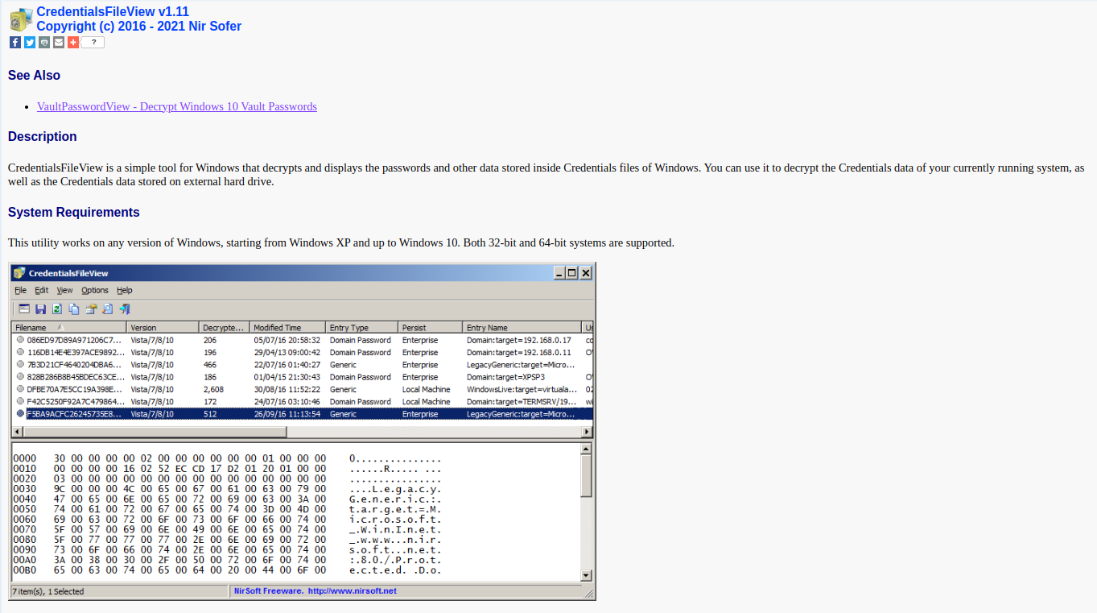1097x613 pixels.
Task: Sort by the Entry Name column header
Action: [x=522, y=328]
